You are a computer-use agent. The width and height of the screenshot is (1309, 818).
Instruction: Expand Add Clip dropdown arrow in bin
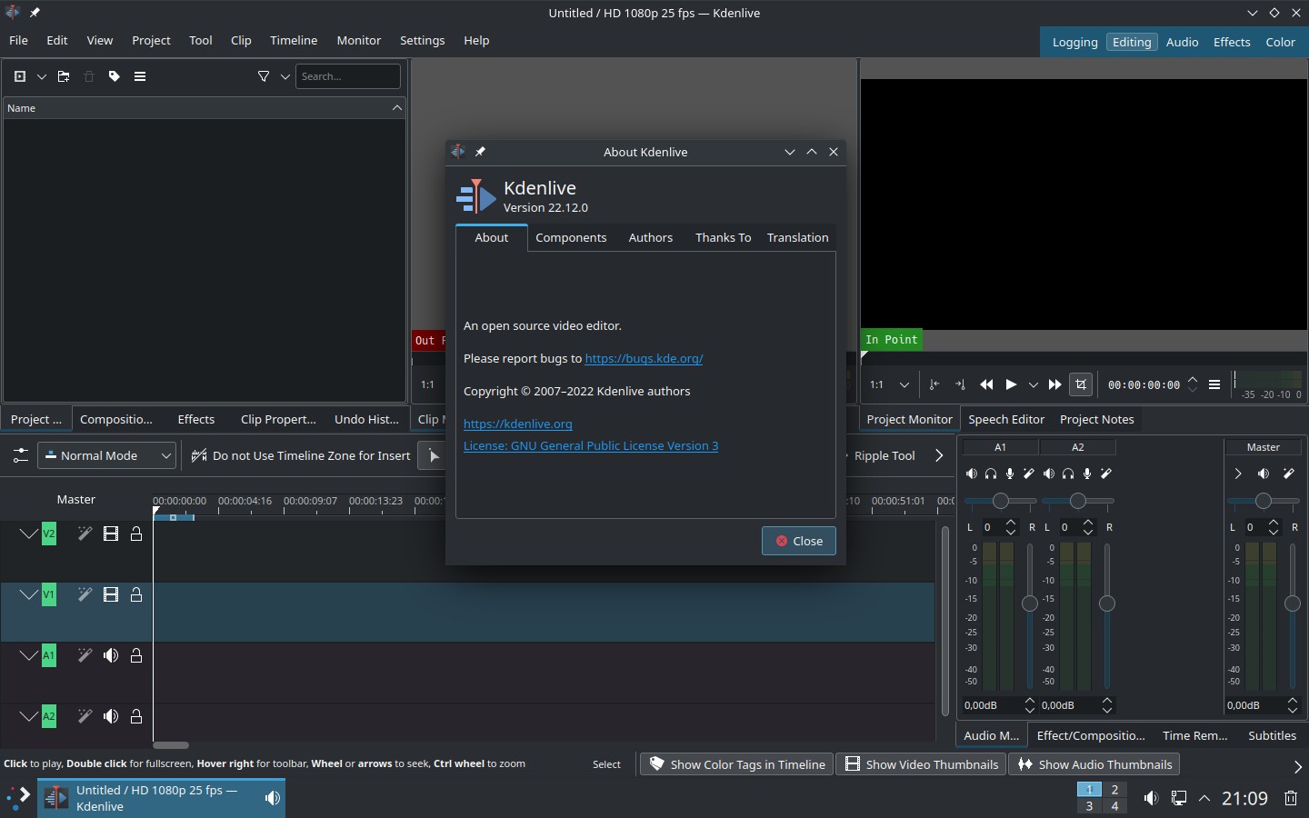42,76
